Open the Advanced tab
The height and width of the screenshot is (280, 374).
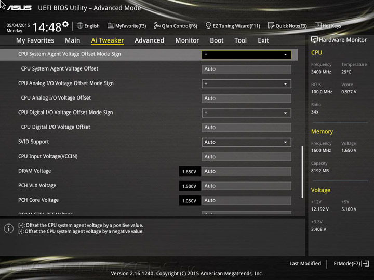[149, 40]
